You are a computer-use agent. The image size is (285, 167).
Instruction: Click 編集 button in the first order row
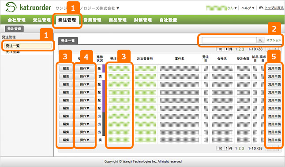coord(66,69)
